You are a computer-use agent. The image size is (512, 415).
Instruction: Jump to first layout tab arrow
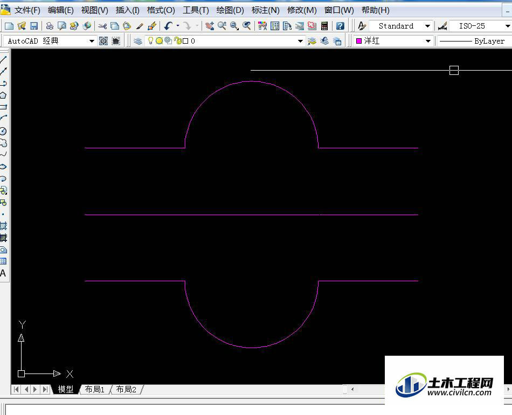(16, 389)
